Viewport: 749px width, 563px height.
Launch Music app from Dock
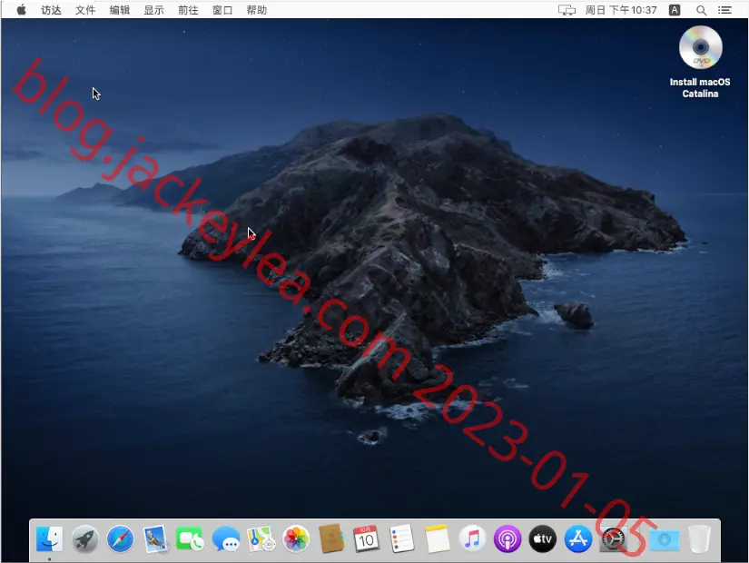coord(472,539)
